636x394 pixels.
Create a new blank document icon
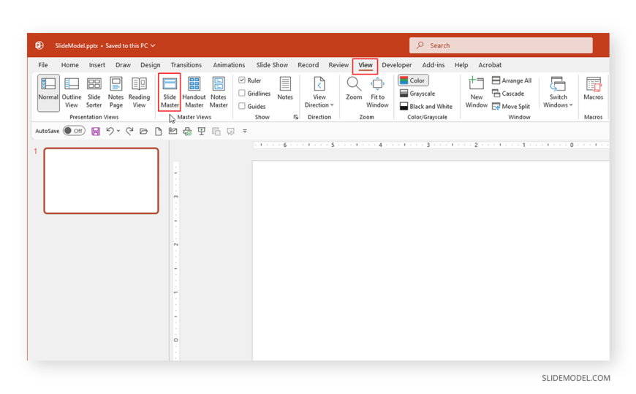[158, 131]
